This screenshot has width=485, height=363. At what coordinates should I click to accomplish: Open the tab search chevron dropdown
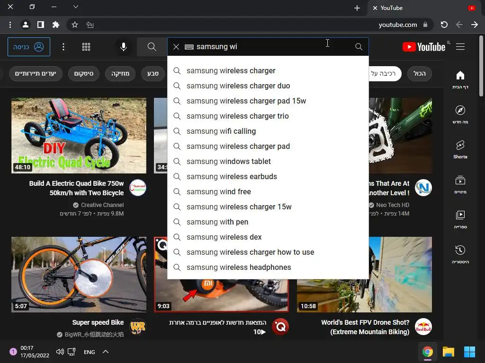75,7
